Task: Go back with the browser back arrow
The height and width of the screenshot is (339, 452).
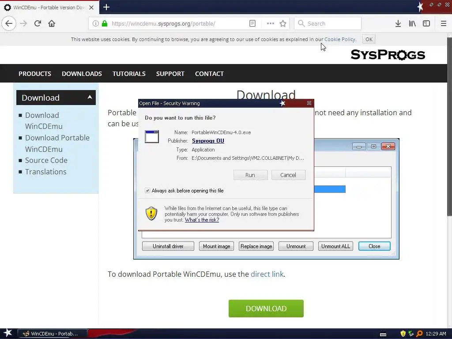Action: [9, 23]
